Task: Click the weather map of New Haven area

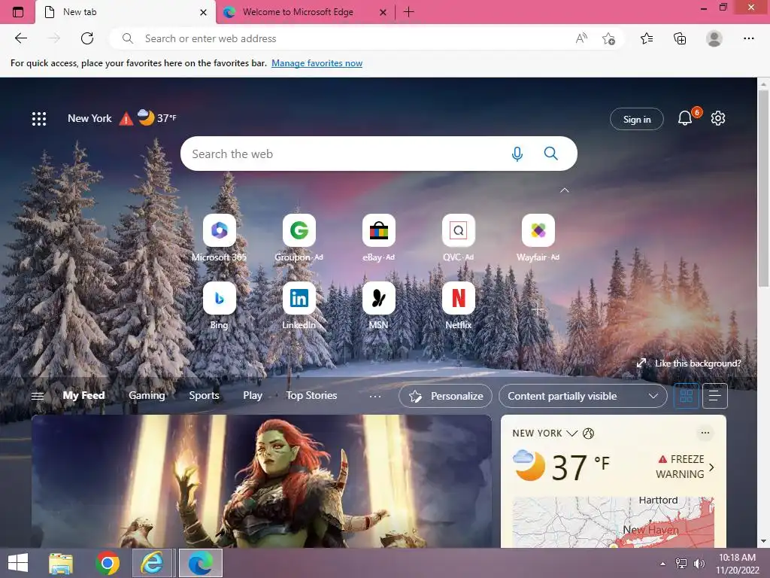Action: pyautogui.click(x=613, y=522)
